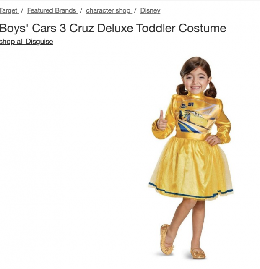Click the word Cruz in the title
Image resolution: width=260 pixels, height=269 pixels.
(82, 28)
